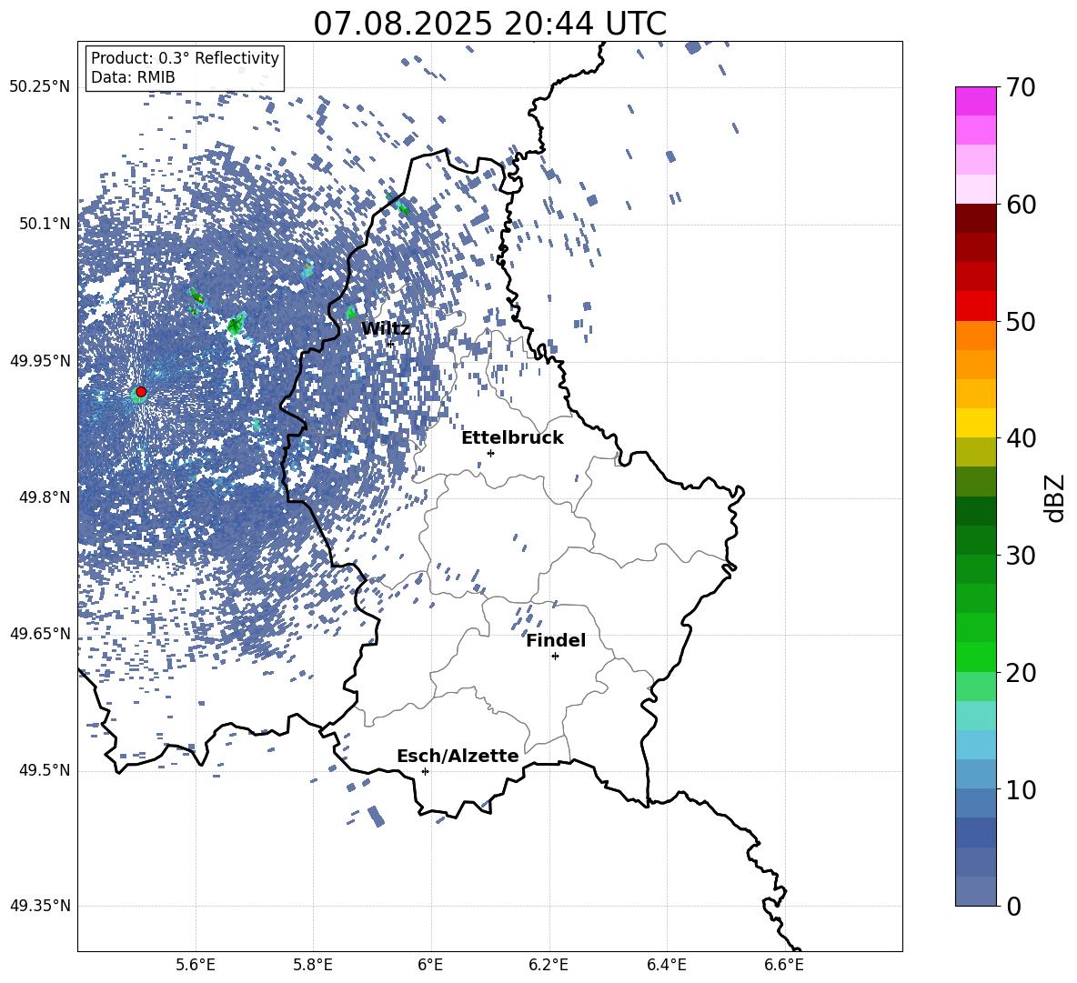The image size is (1077, 983).
Task: Click the 5.6°E longitude label
Action: click(195, 965)
